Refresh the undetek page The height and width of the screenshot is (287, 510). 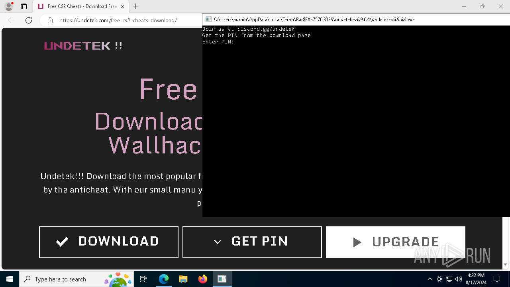tap(29, 20)
